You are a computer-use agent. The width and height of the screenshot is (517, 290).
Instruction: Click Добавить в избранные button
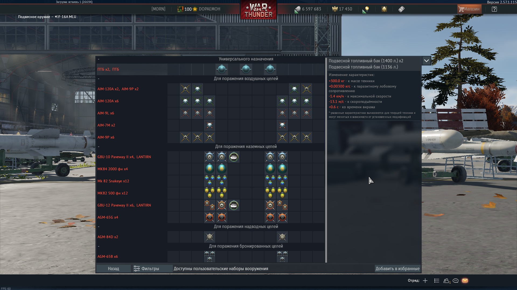[397, 269]
